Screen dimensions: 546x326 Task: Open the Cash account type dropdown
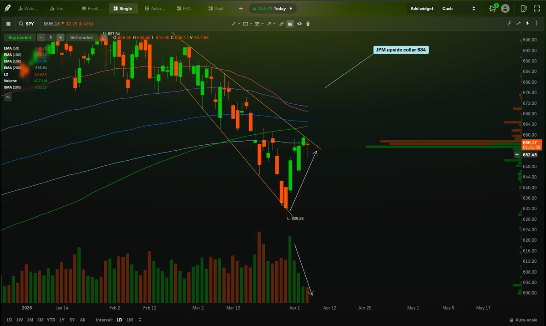tap(459, 8)
